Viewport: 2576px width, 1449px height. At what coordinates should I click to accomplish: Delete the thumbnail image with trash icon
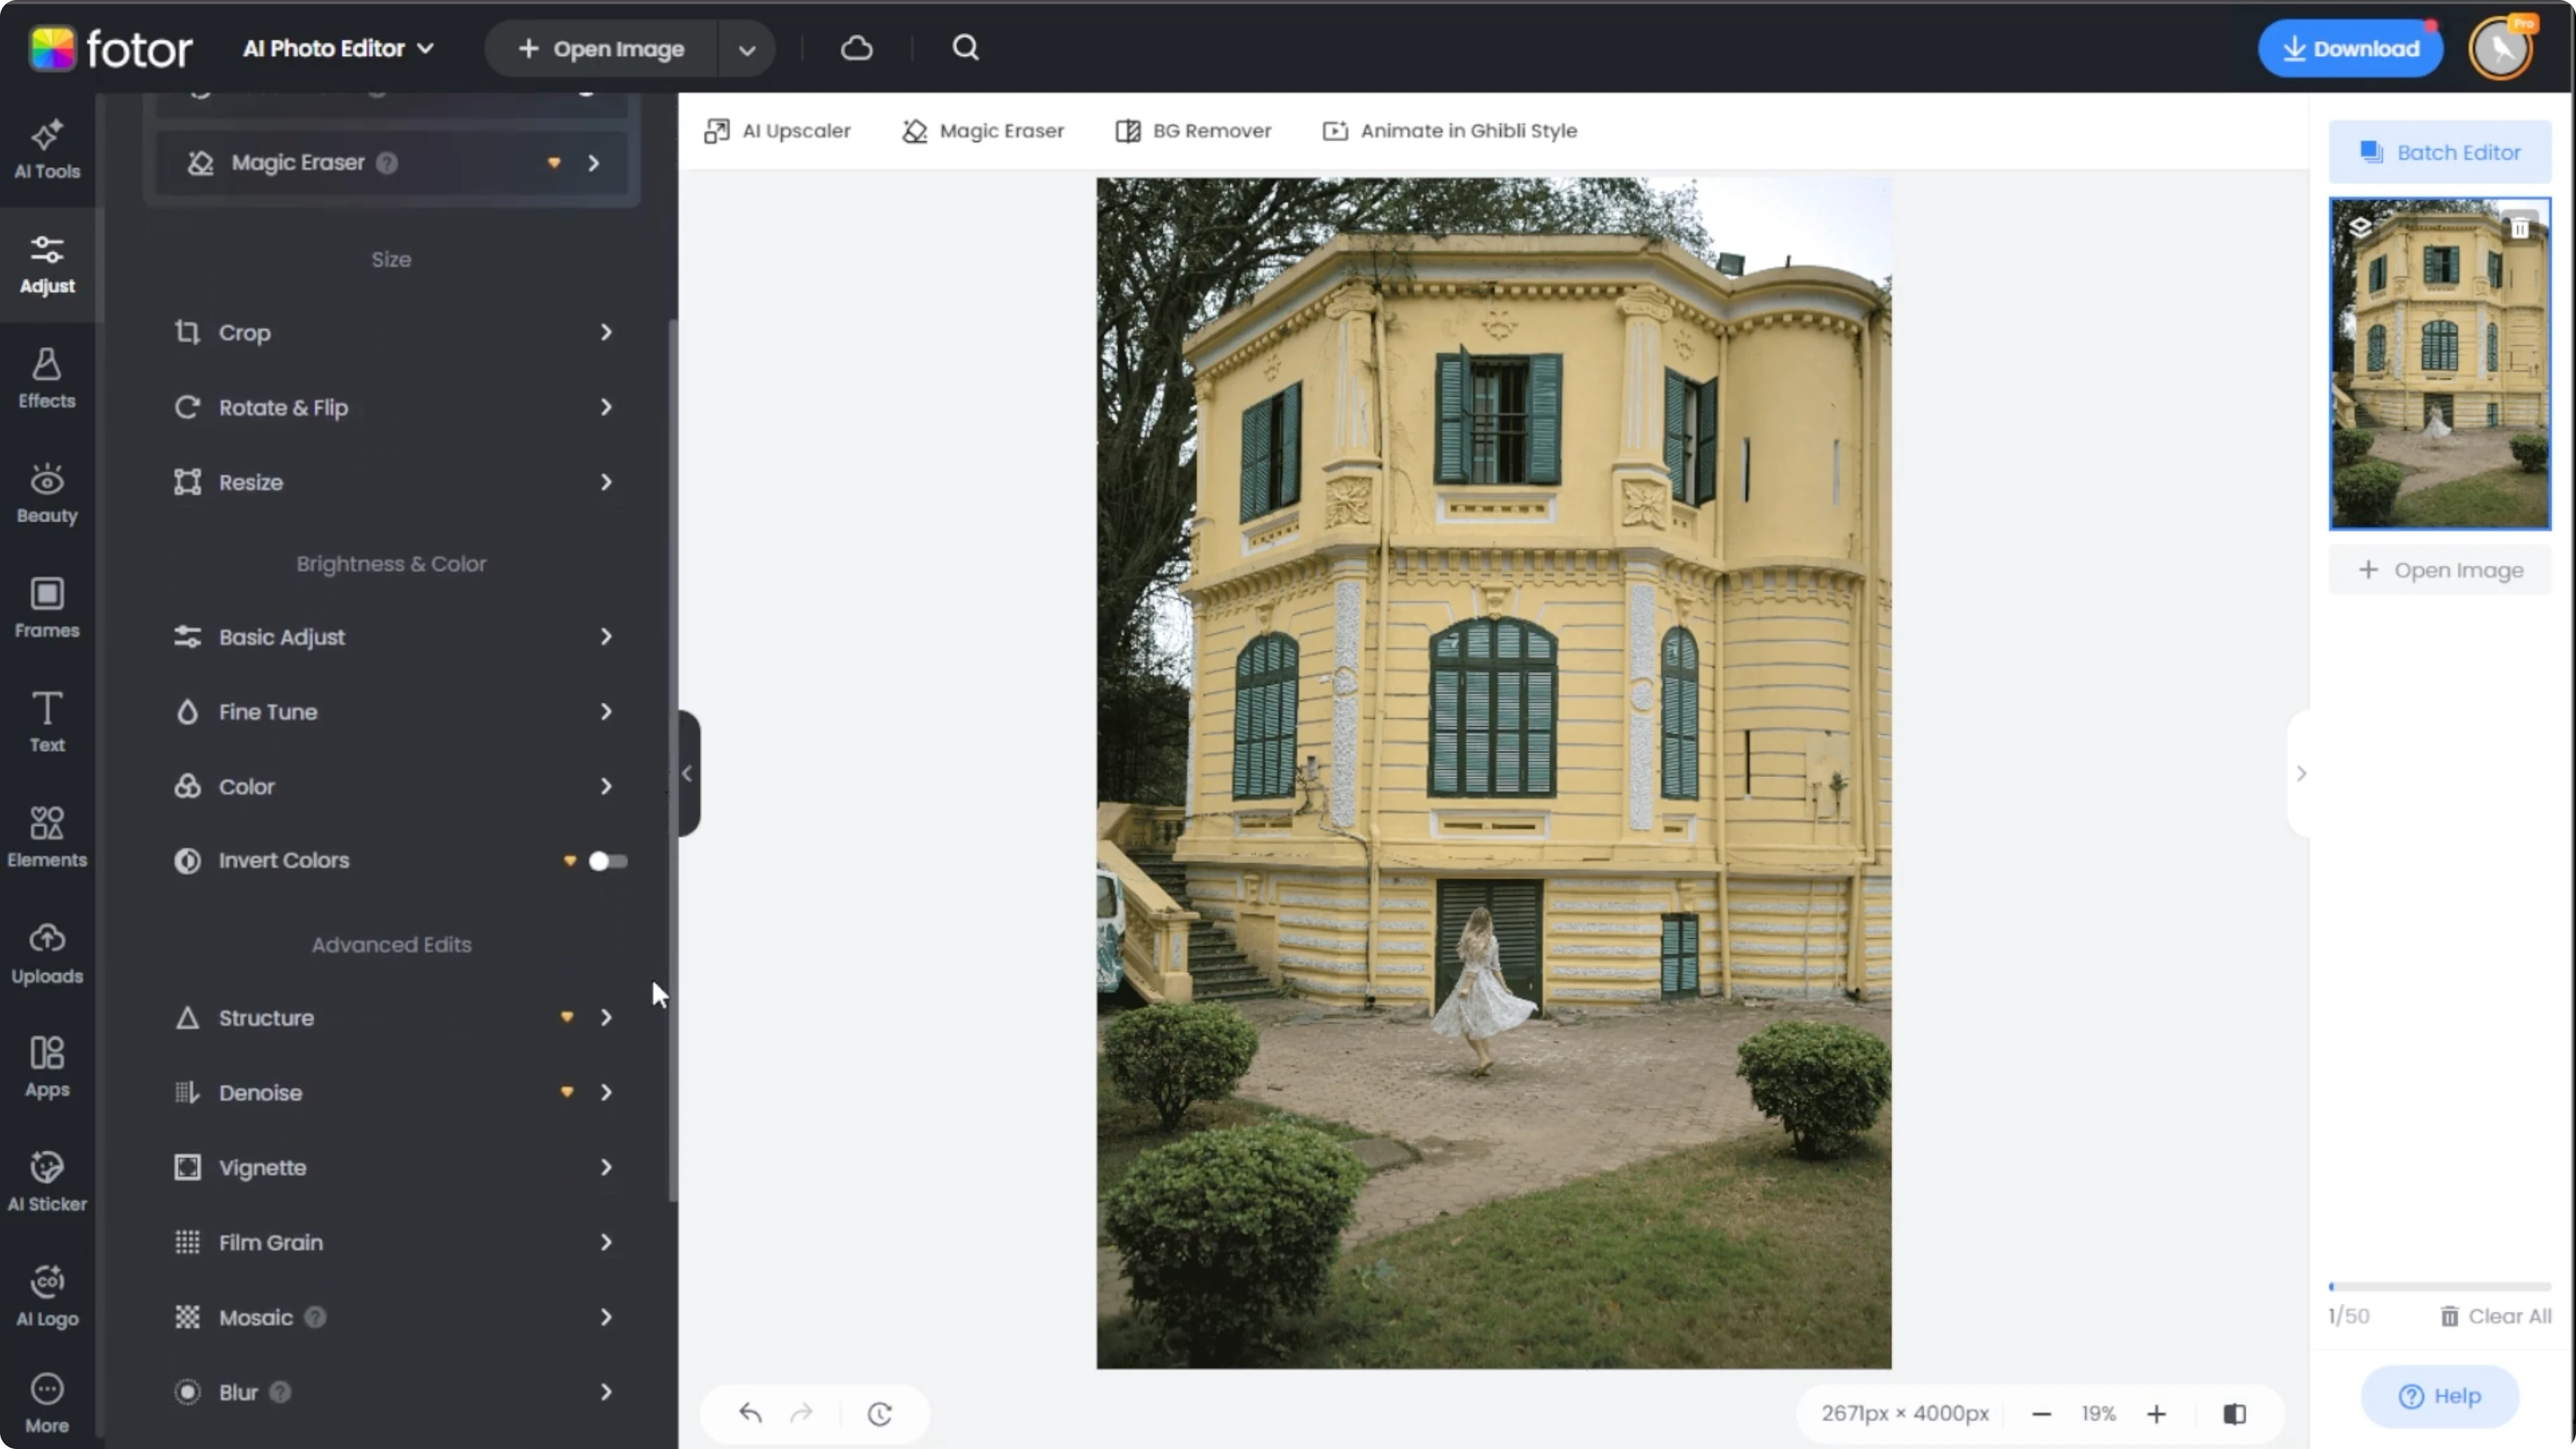coord(2521,228)
